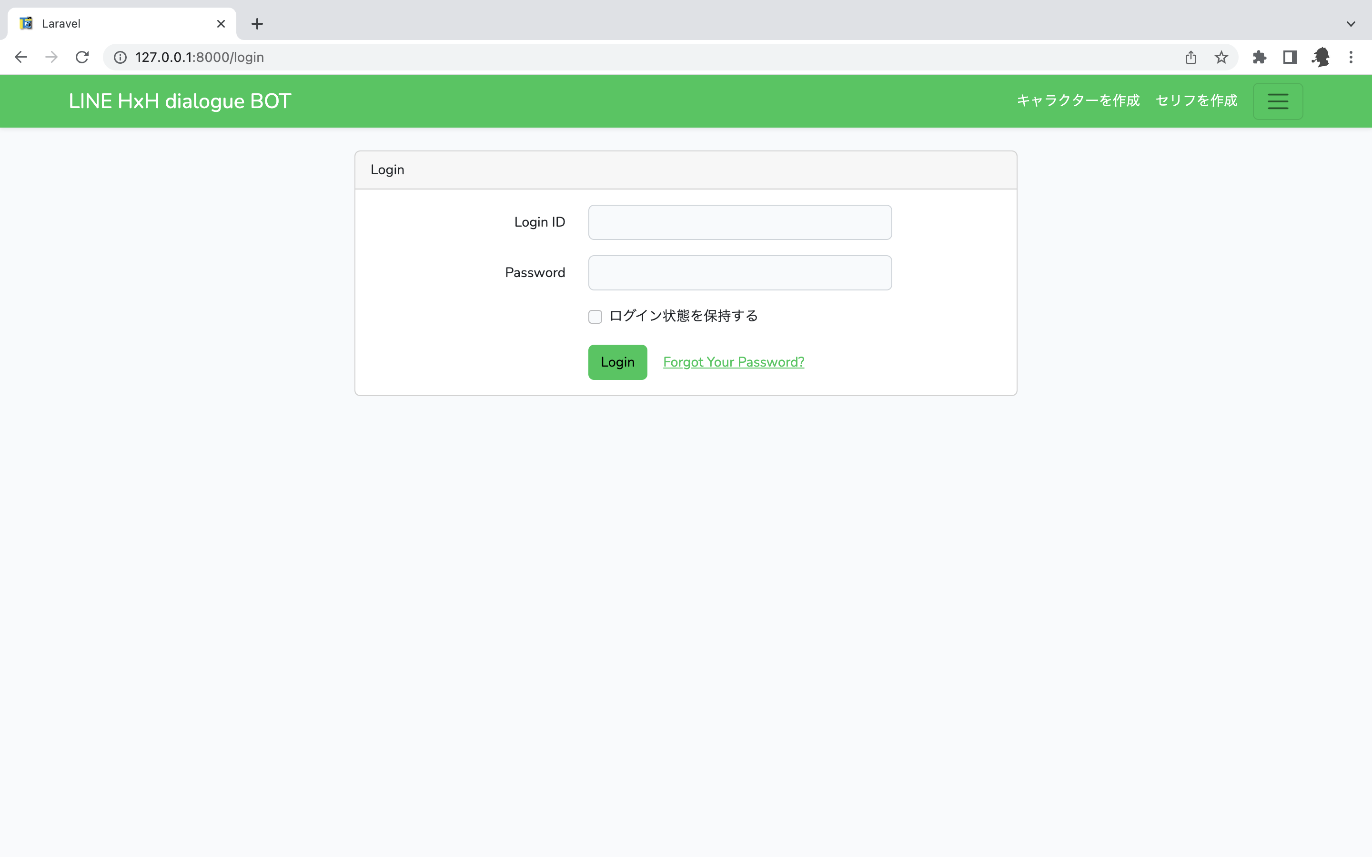Click the site information icon in address bar

pyautogui.click(x=119, y=57)
